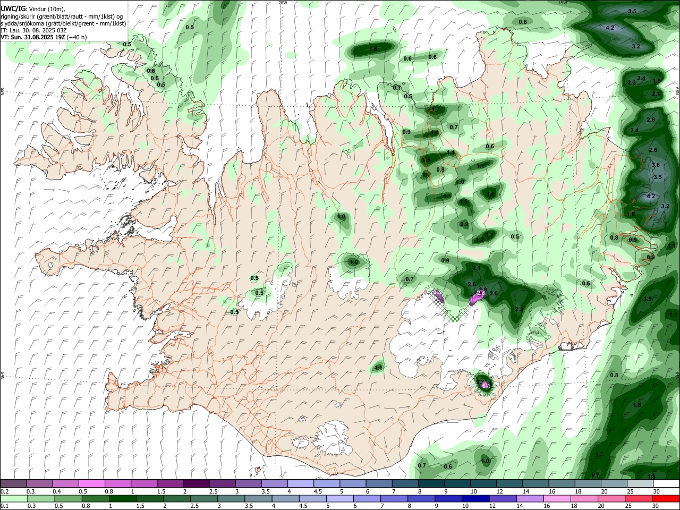Click the 'UWC/IG: Vindur (10m),' title text

(34, 9)
